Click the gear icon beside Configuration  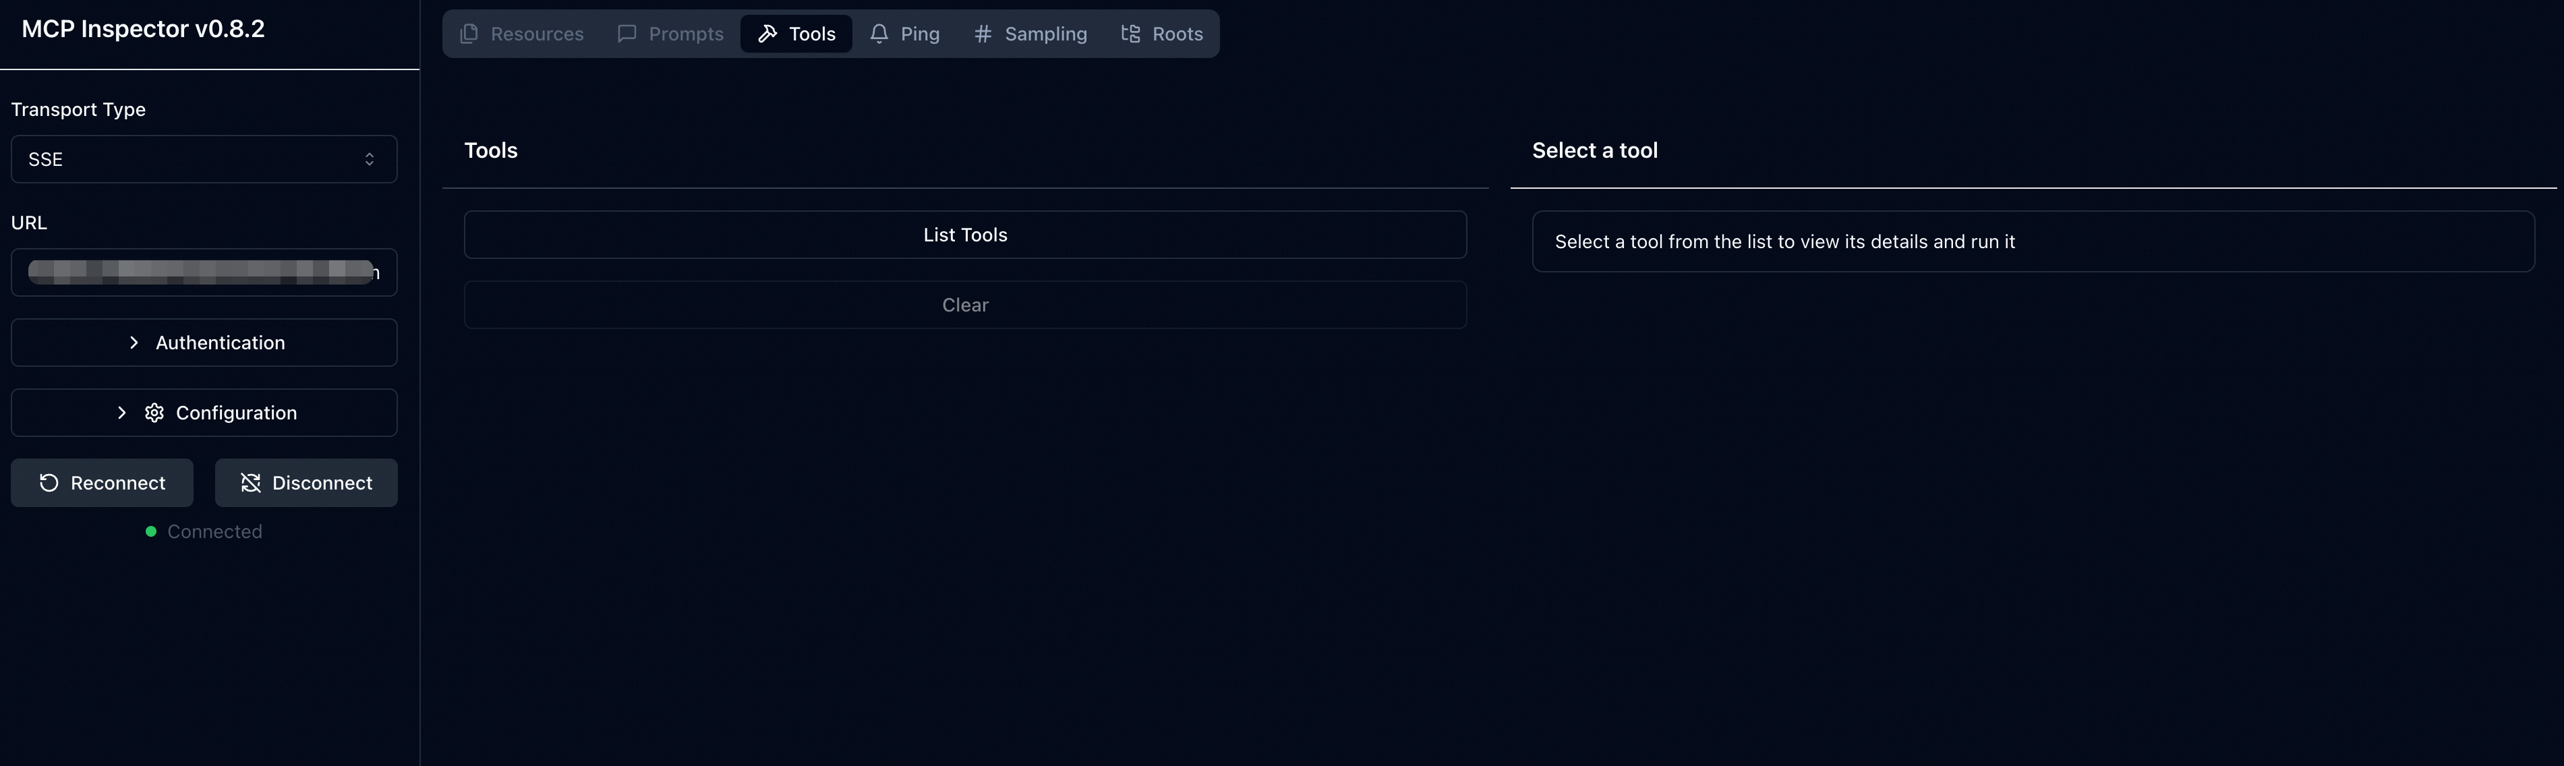click(x=154, y=413)
